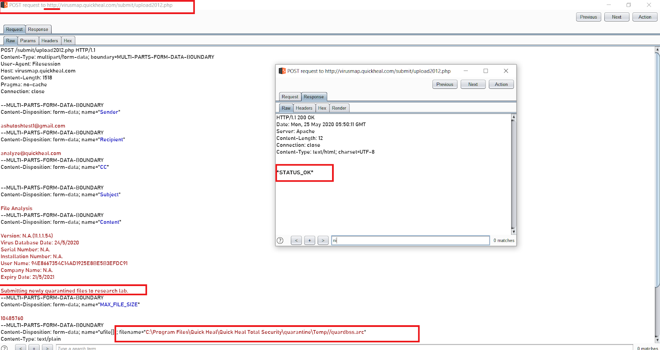Click the previous match arrow in the front window

click(x=296, y=240)
